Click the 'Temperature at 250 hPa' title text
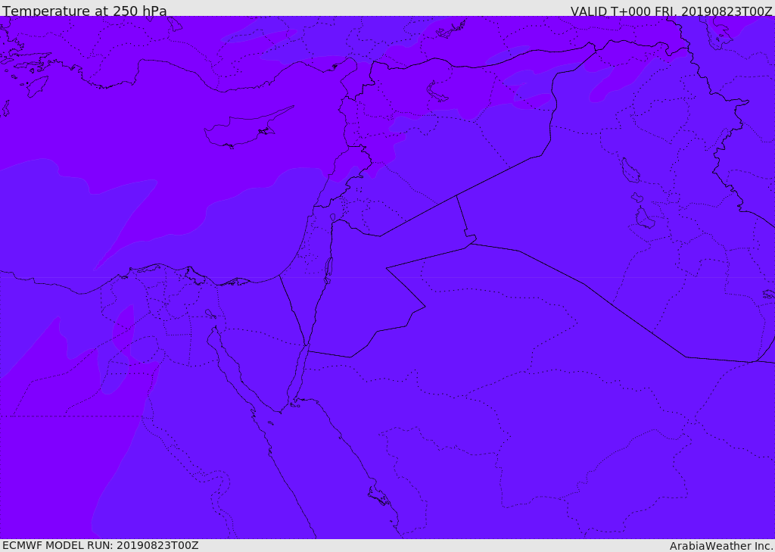This screenshot has width=775, height=552. (x=85, y=11)
